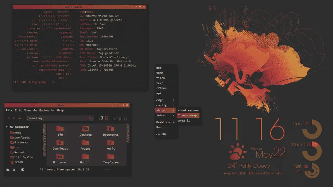This screenshot has width=333, height=187.
Task: Go up to the parent folder
Action: coord(20,118)
